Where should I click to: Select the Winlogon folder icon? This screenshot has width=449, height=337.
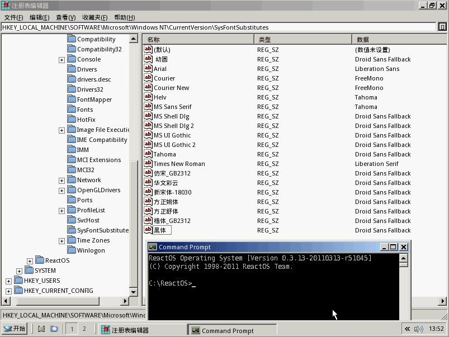click(72, 250)
